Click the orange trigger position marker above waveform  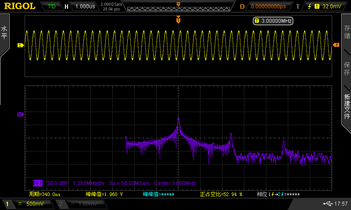click(x=178, y=20)
